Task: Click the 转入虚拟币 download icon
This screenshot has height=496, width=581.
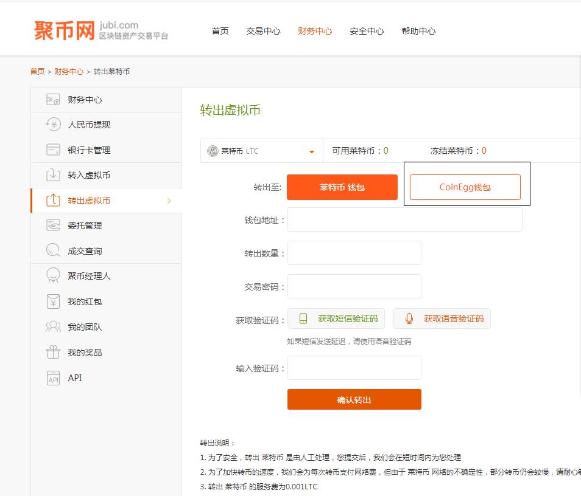Action: click(x=54, y=175)
